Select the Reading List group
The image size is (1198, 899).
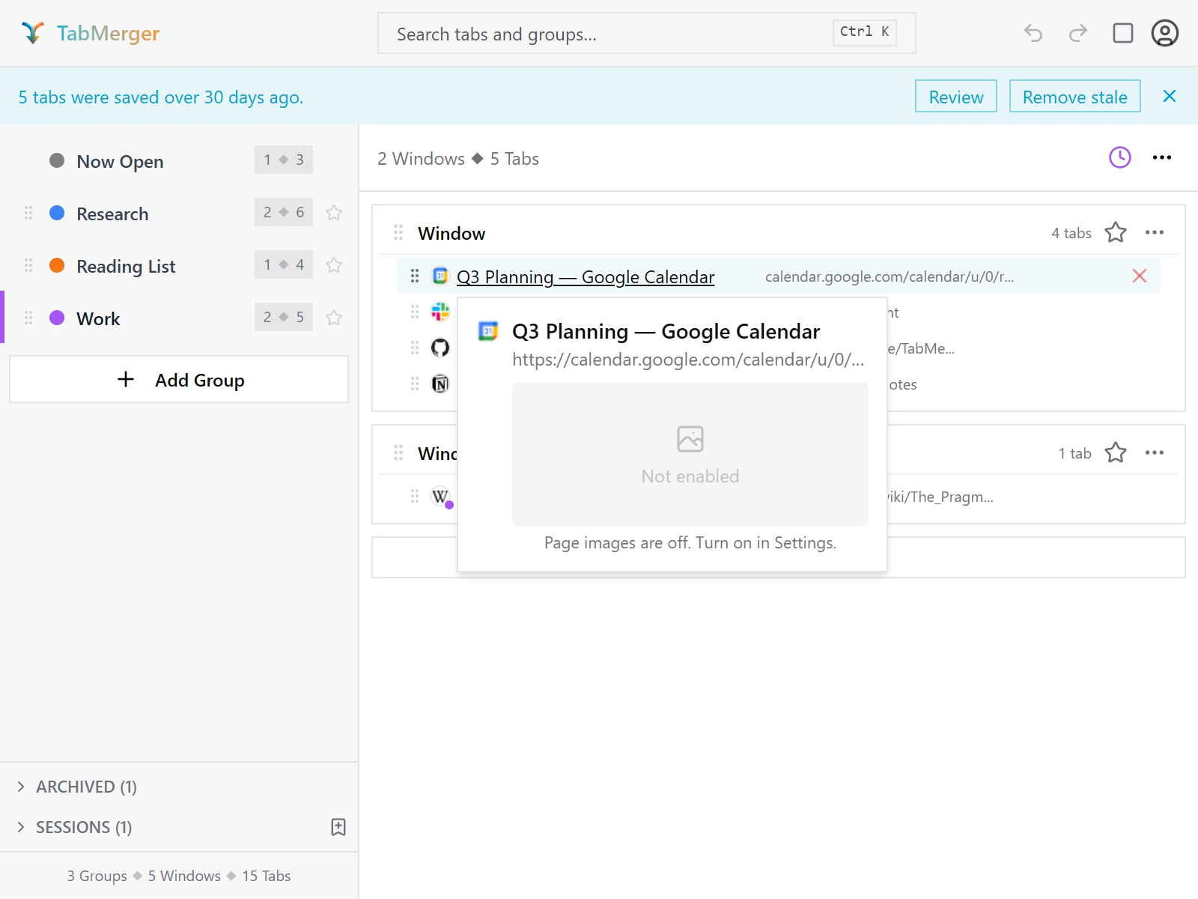click(x=180, y=266)
